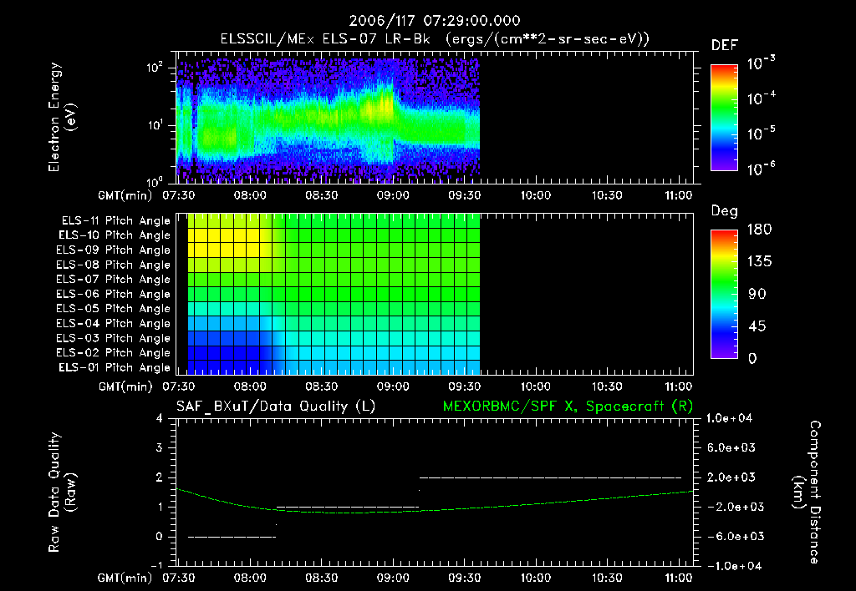Select the ELS-10 Pitch Angle row label

(115, 235)
